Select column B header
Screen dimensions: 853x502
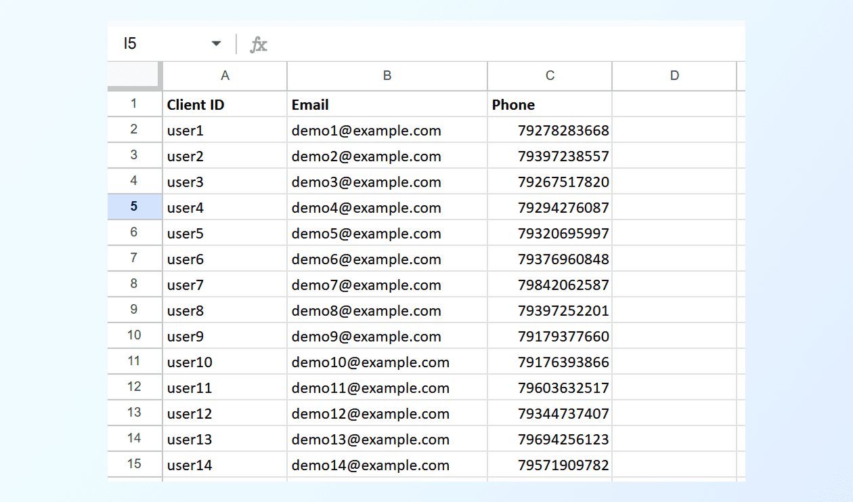click(387, 76)
